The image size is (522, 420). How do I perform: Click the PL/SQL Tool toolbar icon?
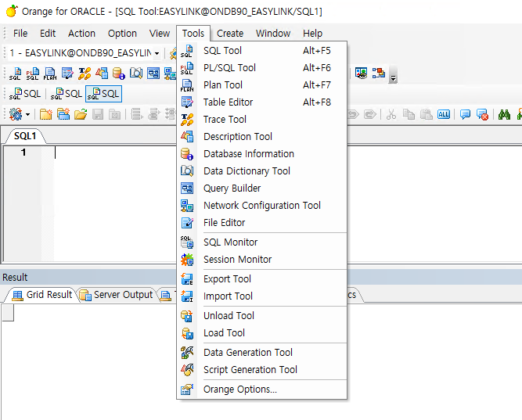tap(32, 74)
